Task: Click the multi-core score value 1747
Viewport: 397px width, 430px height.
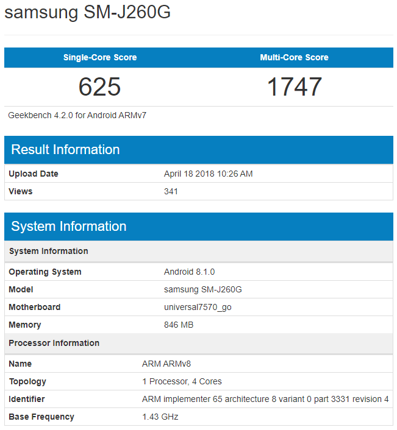Action: click(295, 86)
